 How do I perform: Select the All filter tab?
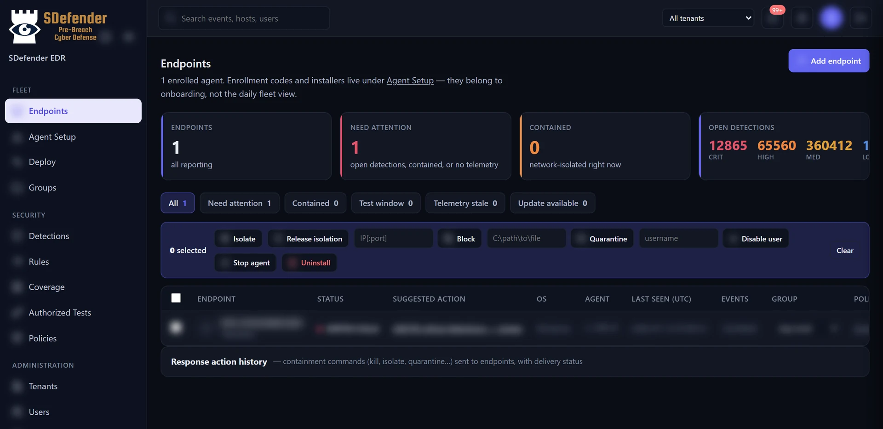178,203
